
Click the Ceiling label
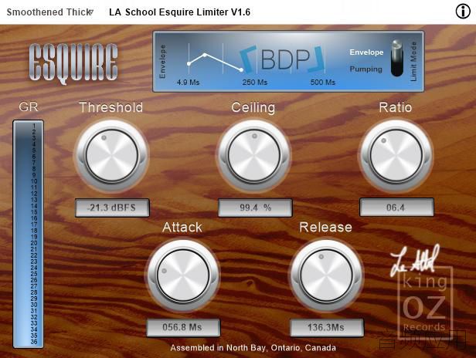click(253, 107)
